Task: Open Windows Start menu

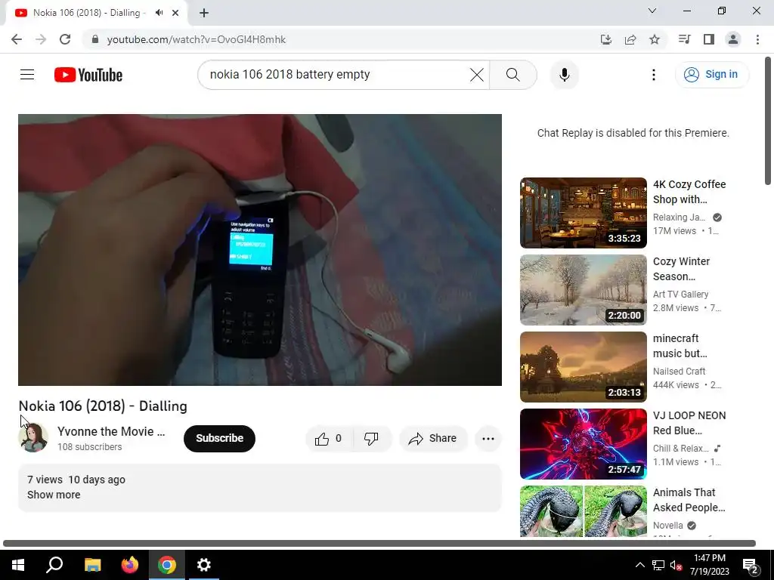Action: [18, 565]
